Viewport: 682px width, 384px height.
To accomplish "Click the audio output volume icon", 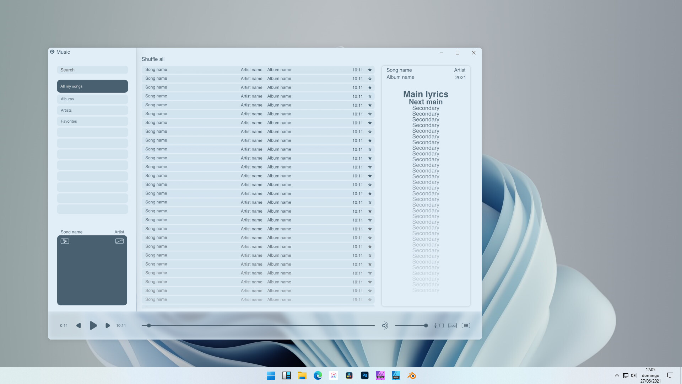I will 385,325.
